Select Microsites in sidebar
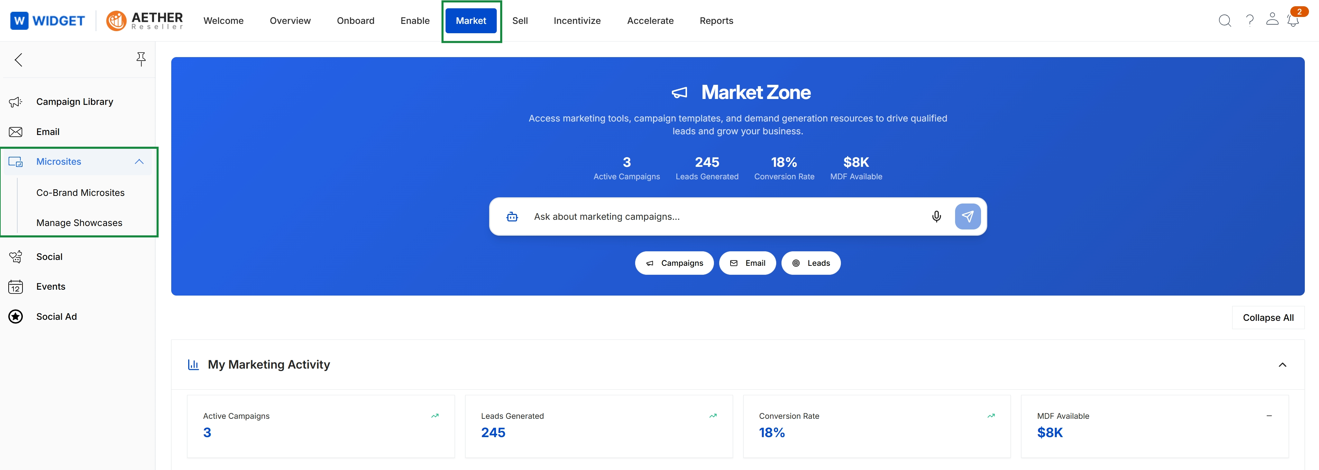This screenshot has width=1319, height=470. pos(77,161)
